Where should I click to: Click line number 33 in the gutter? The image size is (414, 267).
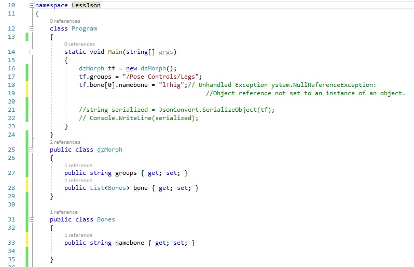[11, 243]
